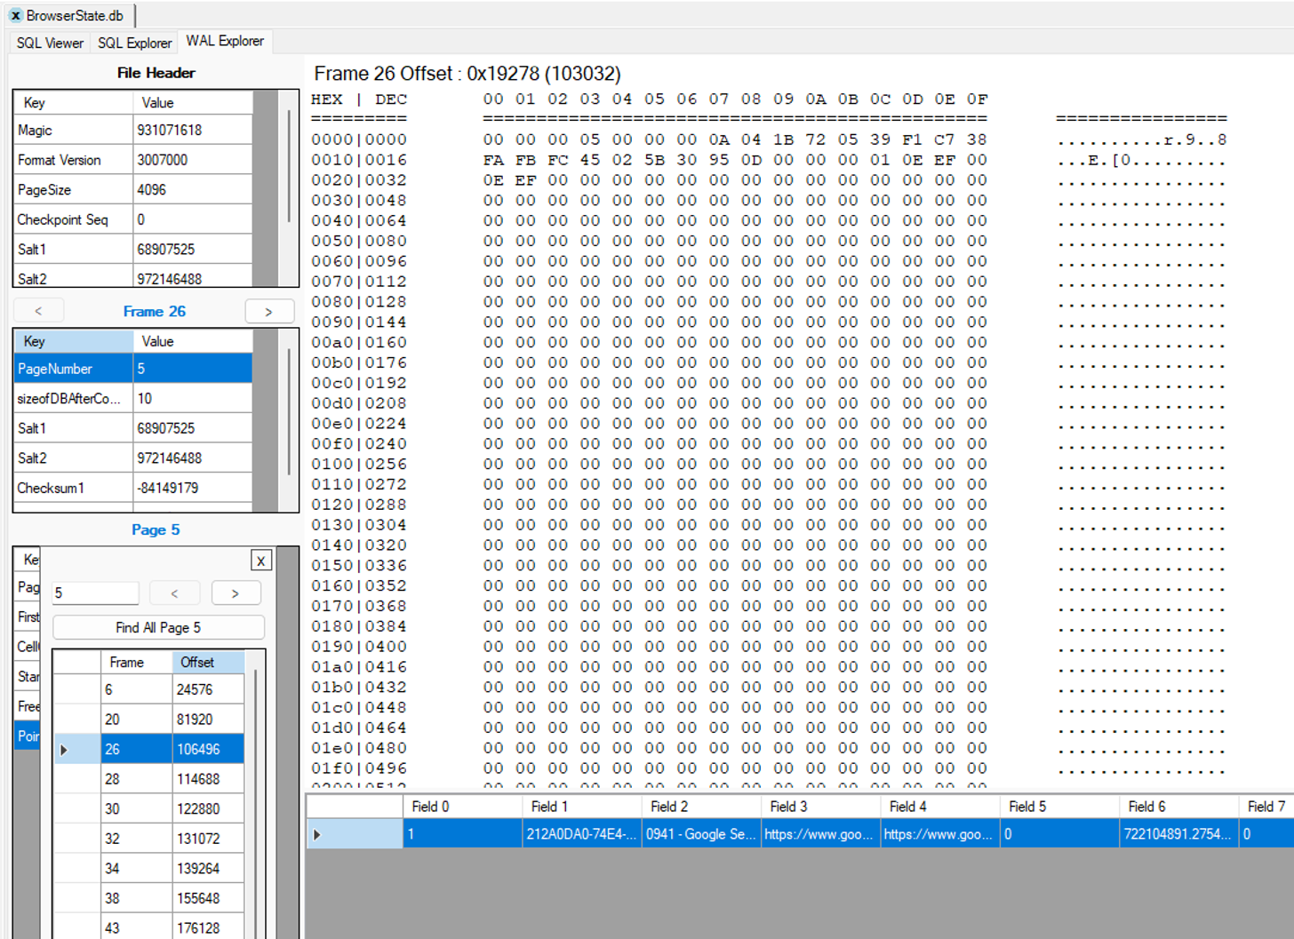The height and width of the screenshot is (939, 1294).
Task: Click the Field 6 column header
Action: pyautogui.click(x=1178, y=807)
